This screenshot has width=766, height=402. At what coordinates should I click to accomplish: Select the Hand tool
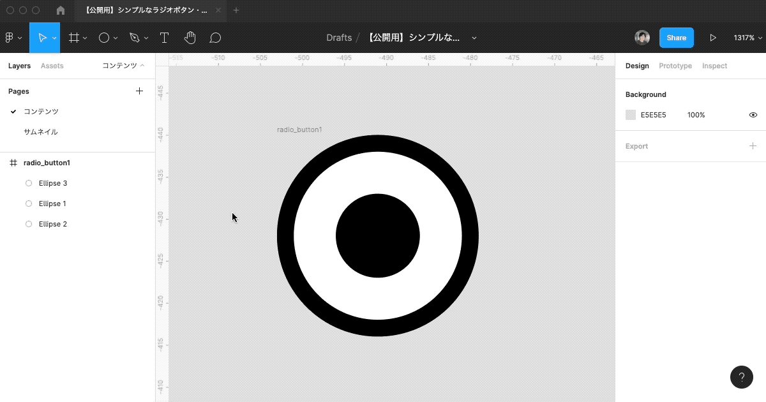click(190, 37)
